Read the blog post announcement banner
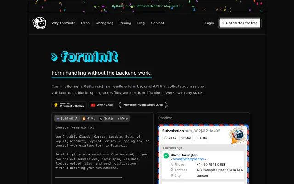The image size is (294, 184). coord(147,6)
